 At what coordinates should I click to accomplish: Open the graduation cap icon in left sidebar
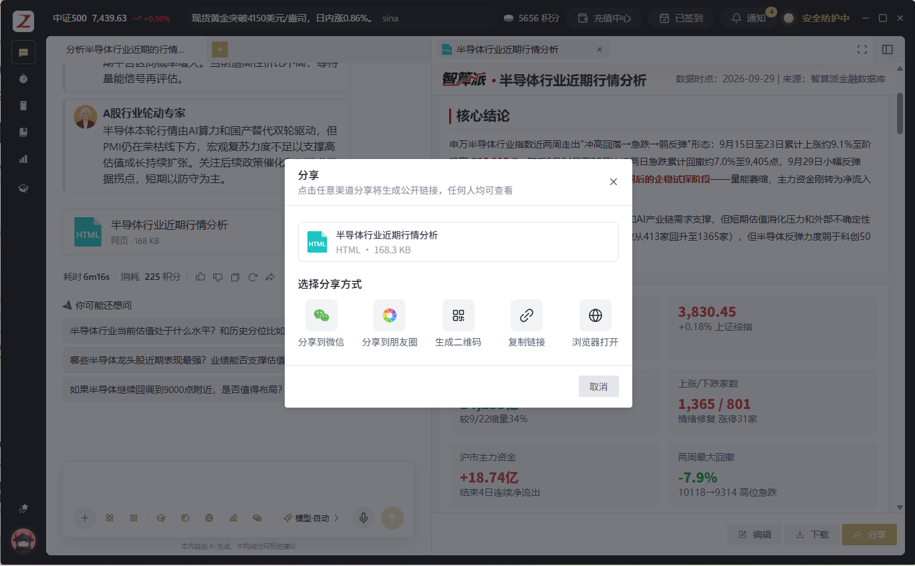coord(23,189)
